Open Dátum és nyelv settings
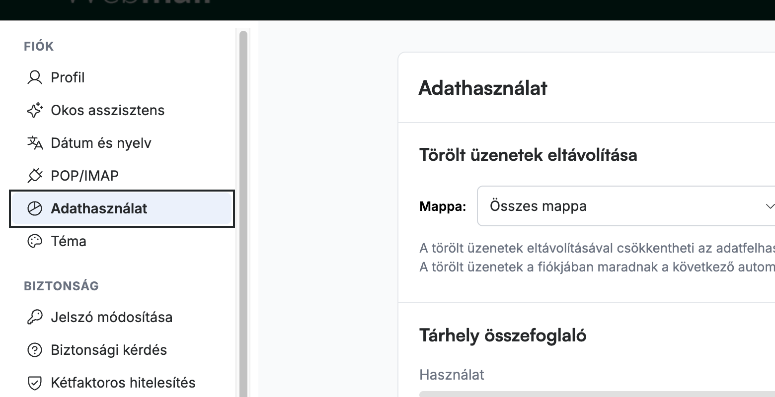The image size is (775, 397). (122, 143)
